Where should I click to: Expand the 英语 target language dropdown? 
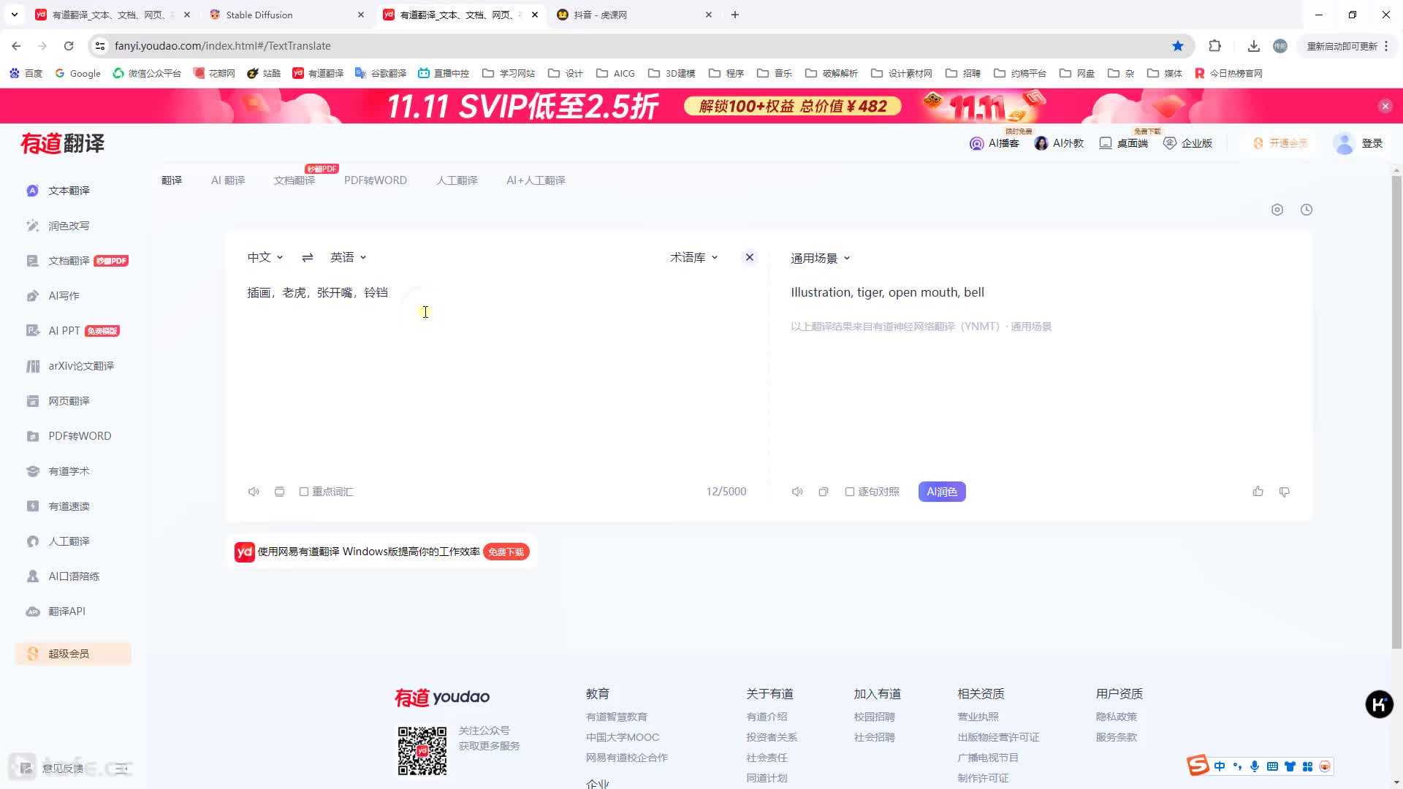(x=349, y=257)
